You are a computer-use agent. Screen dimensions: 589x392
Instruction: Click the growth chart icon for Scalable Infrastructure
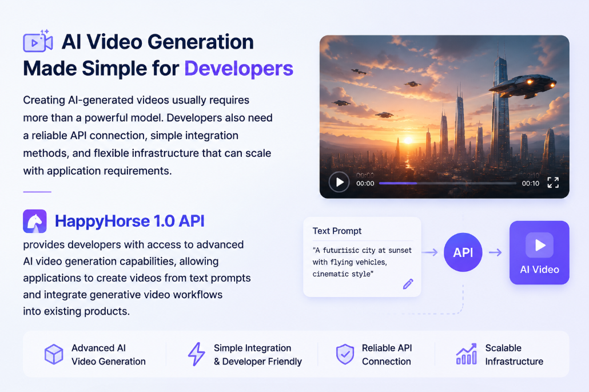point(467,354)
